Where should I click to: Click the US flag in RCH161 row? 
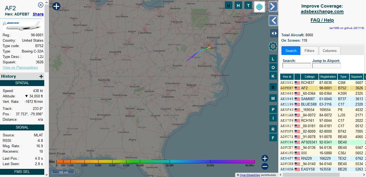click(x=297, y=121)
